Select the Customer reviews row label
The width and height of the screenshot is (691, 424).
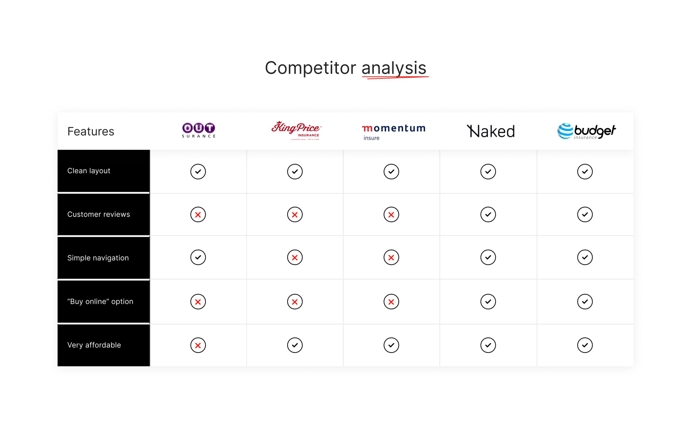pos(99,214)
